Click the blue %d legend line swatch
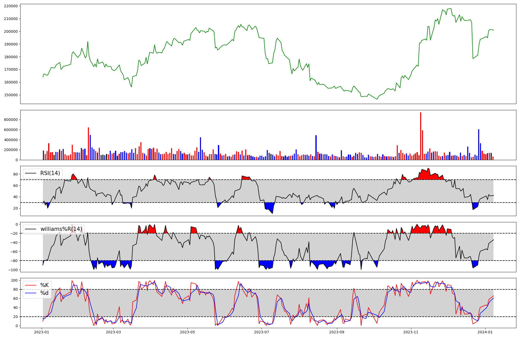Image resolution: width=520 pixels, height=338 pixels. coord(30,293)
